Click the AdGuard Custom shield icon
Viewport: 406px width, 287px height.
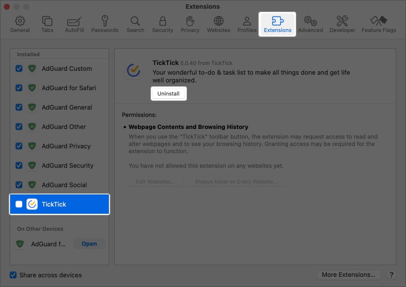[32, 68]
